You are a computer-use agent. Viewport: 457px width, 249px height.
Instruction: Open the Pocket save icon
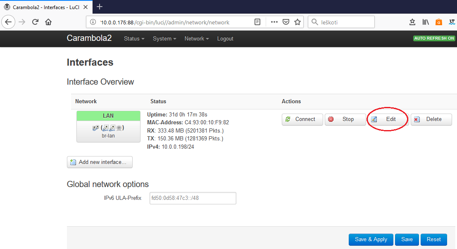click(286, 22)
